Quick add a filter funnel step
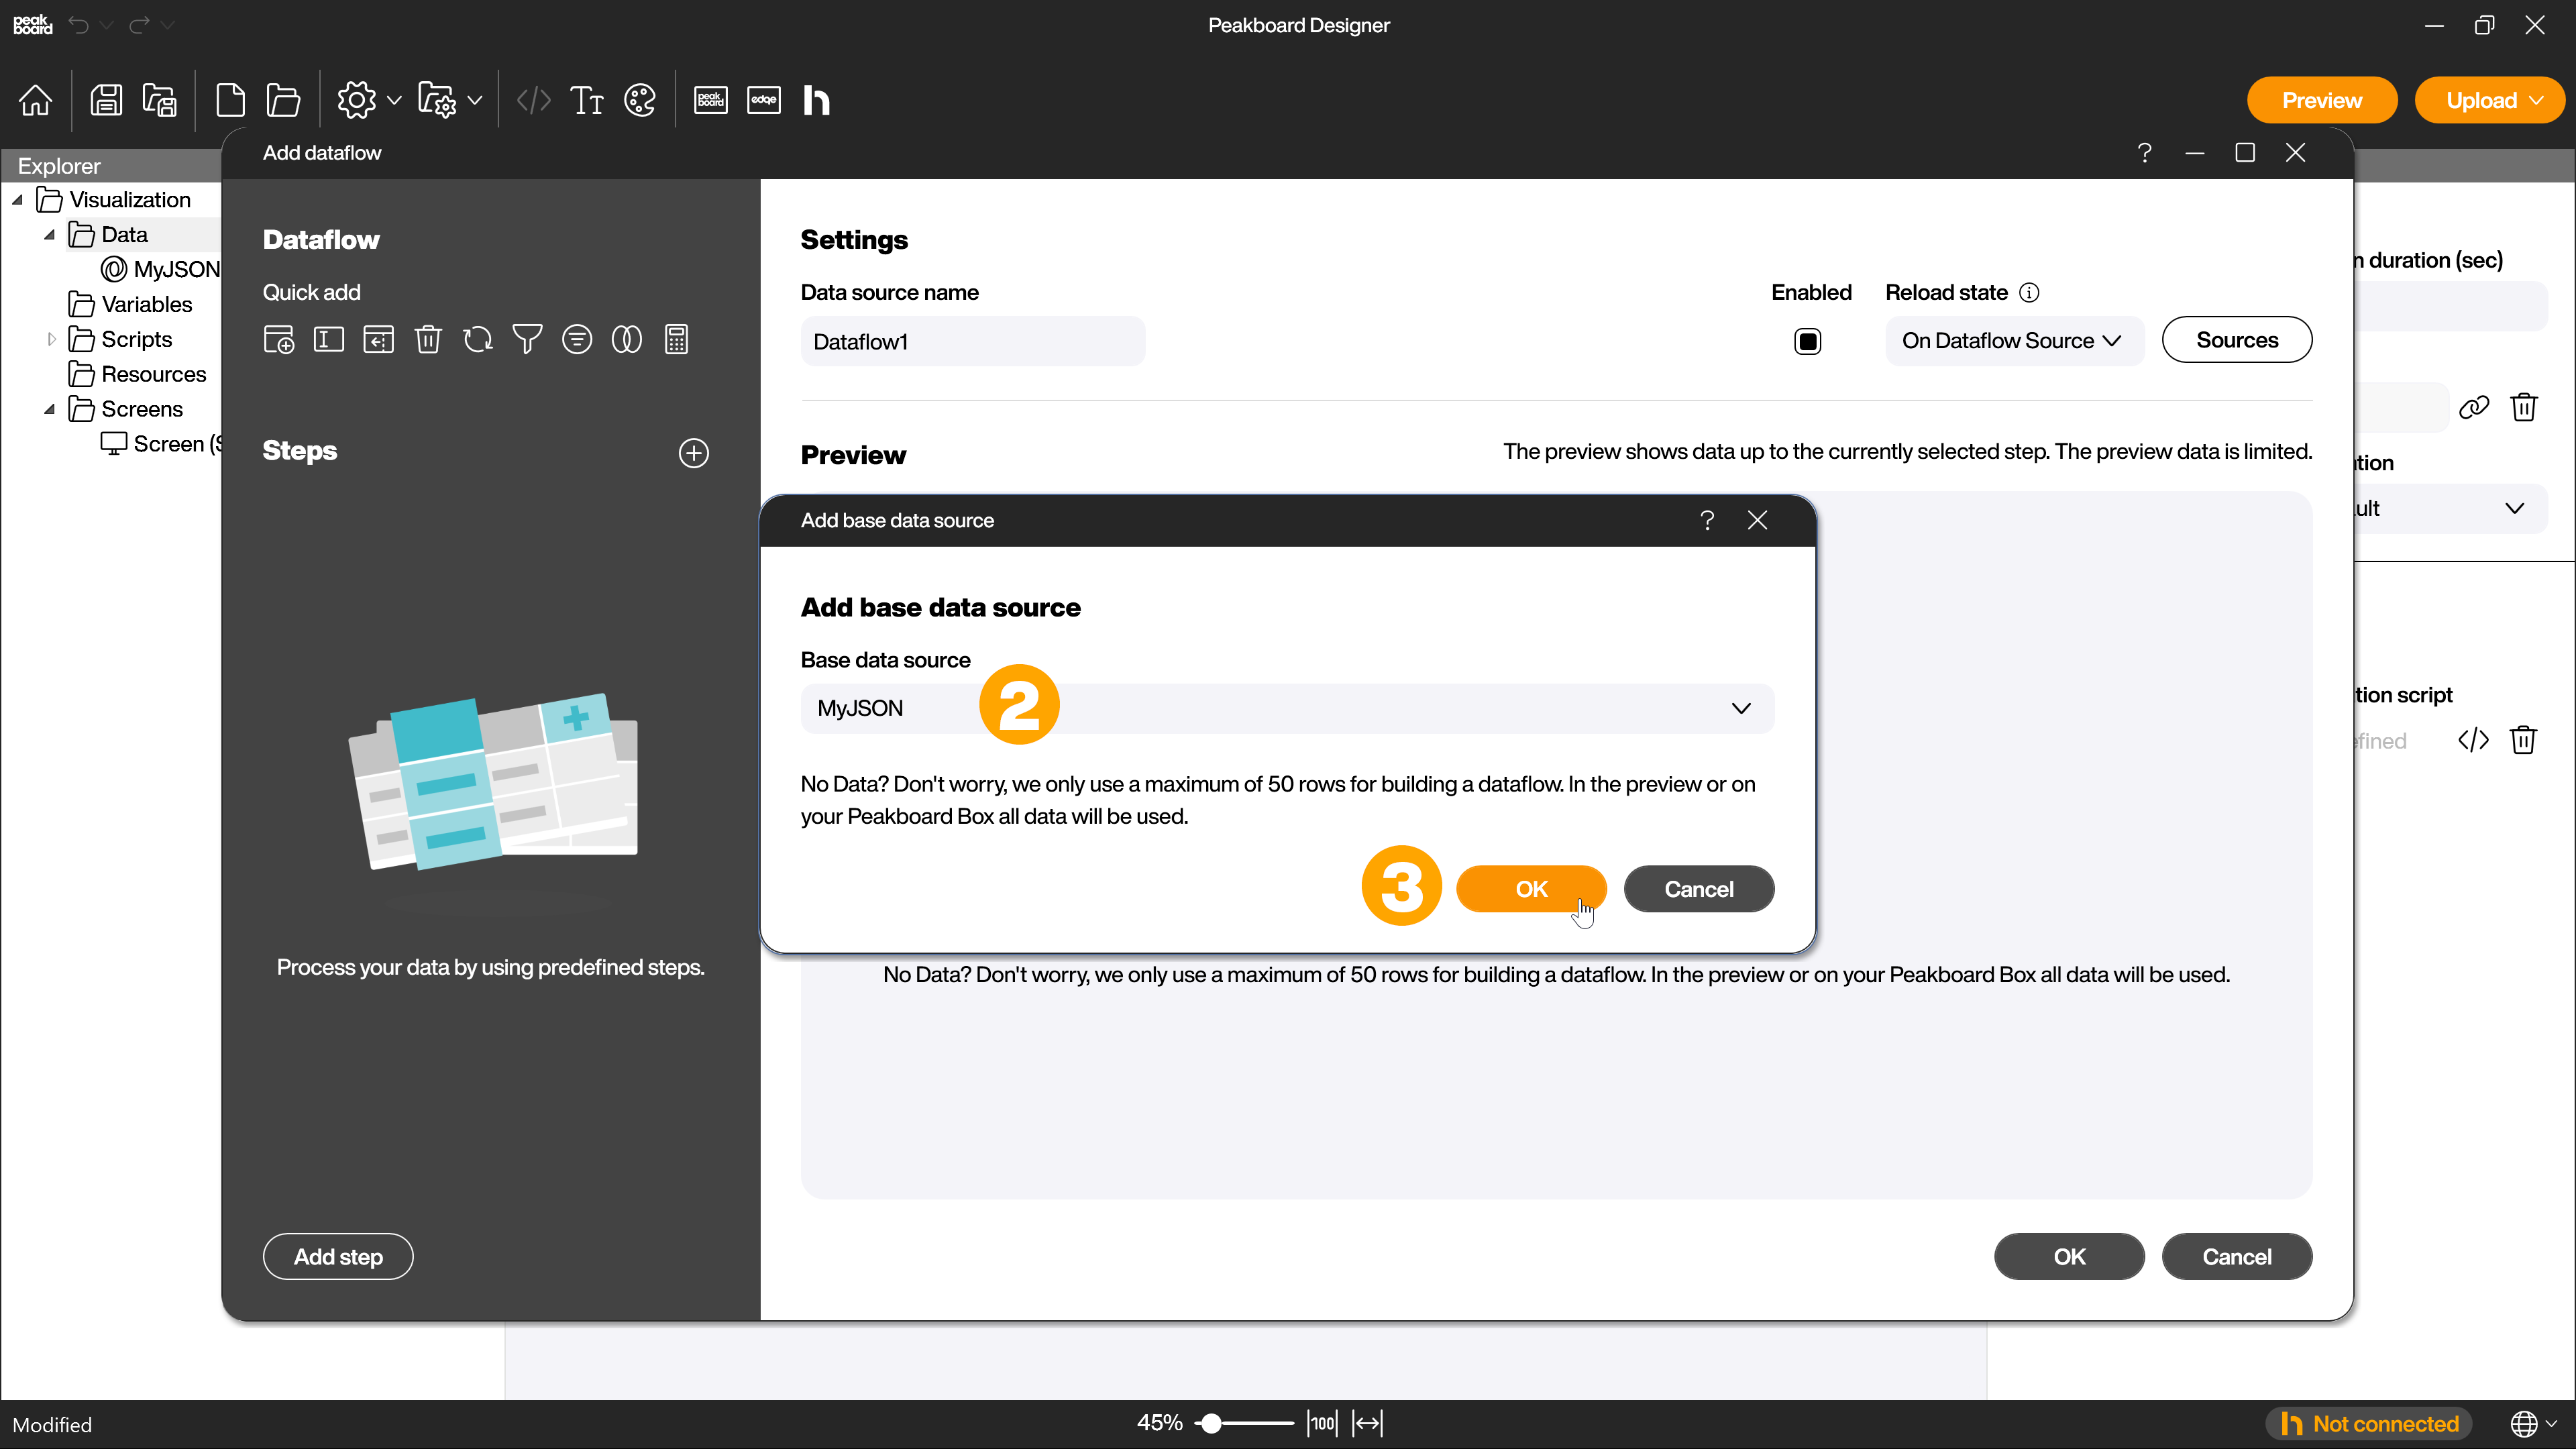The width and height of the screenshot is (2576, 1449). [x=527, y=340]
